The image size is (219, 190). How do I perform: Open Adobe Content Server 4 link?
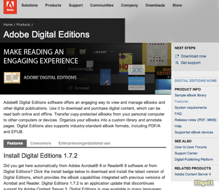(193, 174)
